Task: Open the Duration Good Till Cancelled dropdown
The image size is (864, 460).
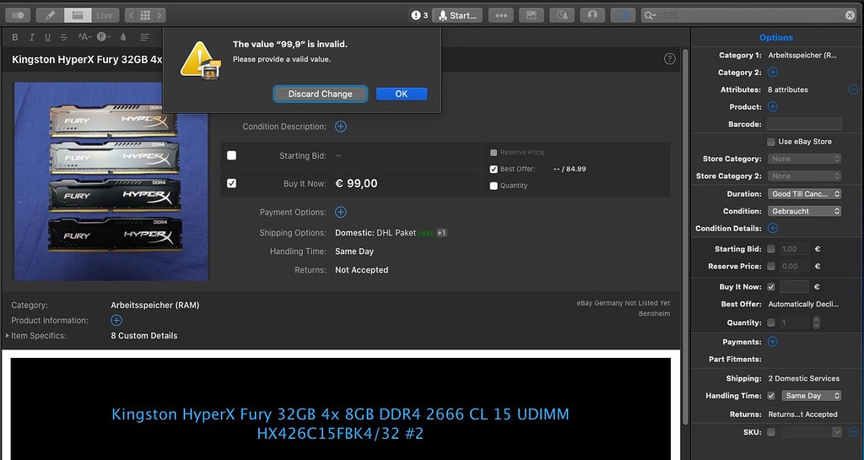Action: pyautogui.click(x=804, y=194)
